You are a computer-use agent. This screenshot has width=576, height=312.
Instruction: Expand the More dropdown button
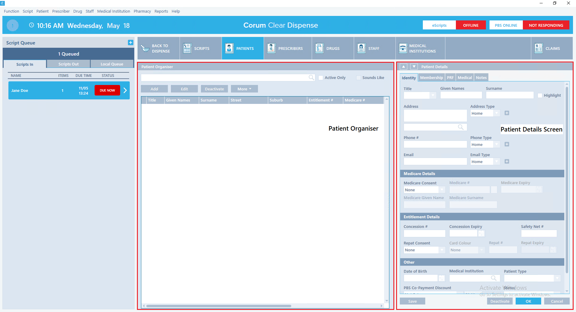click(244, 89)
